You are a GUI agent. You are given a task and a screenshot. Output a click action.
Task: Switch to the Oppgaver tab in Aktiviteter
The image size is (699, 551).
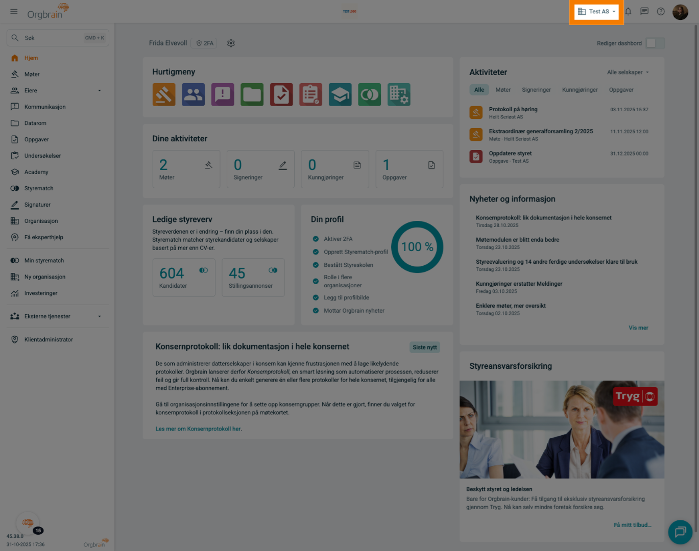tap(621, 90)
